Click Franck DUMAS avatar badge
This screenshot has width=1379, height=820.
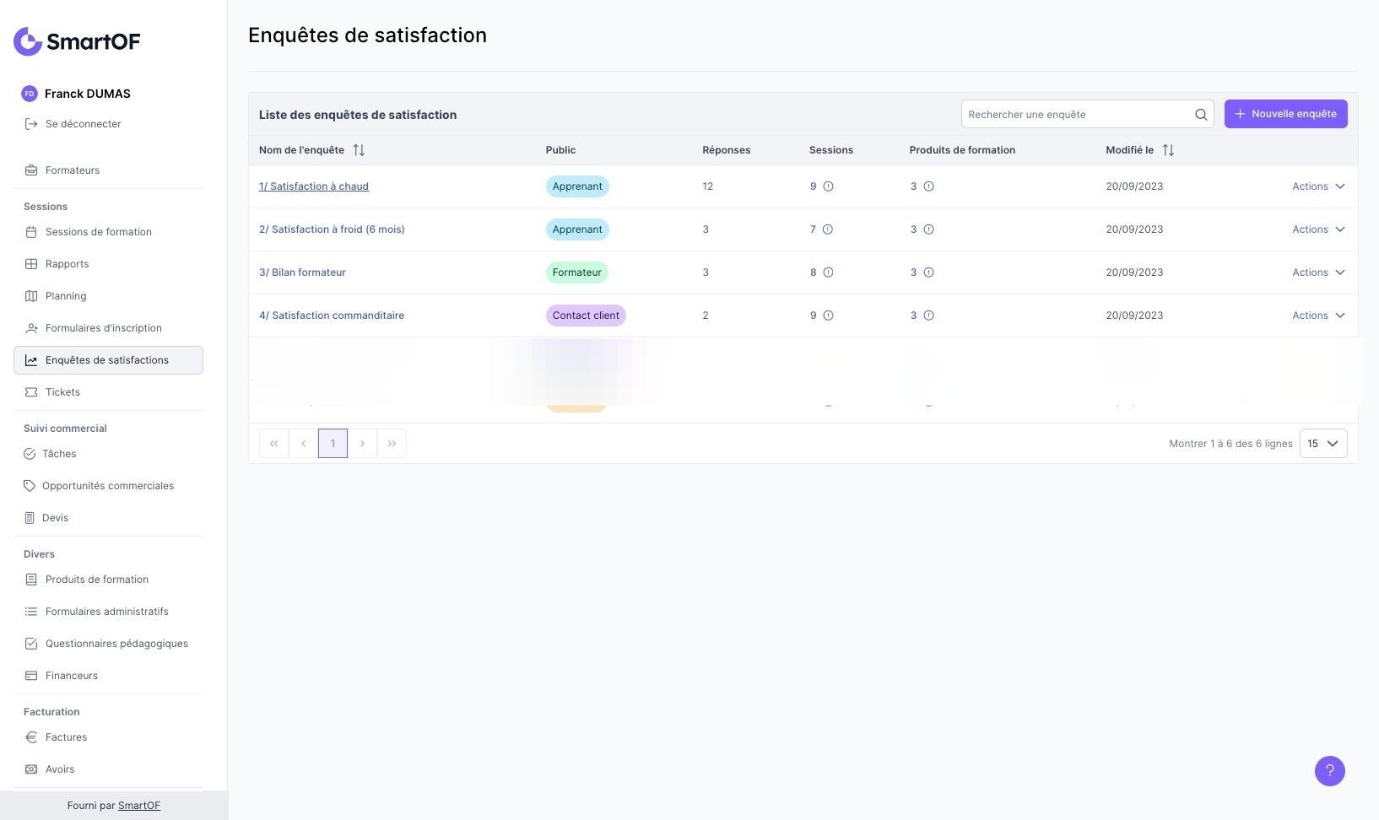pyautogui.click(x=30, y=94)
